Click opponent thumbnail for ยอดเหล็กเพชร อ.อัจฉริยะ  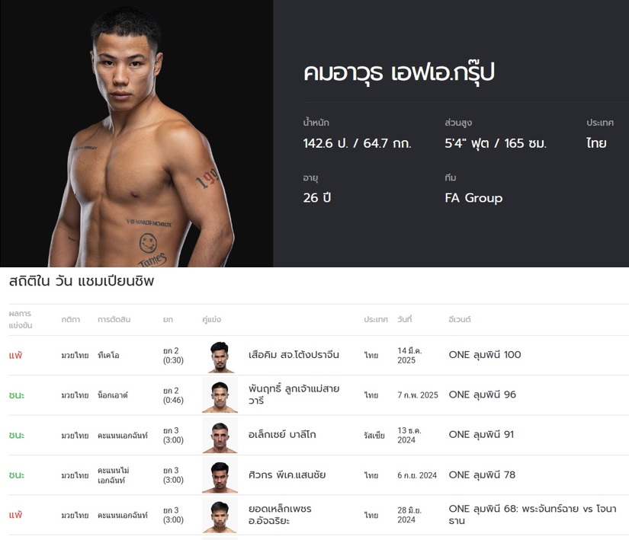point(220,515)
